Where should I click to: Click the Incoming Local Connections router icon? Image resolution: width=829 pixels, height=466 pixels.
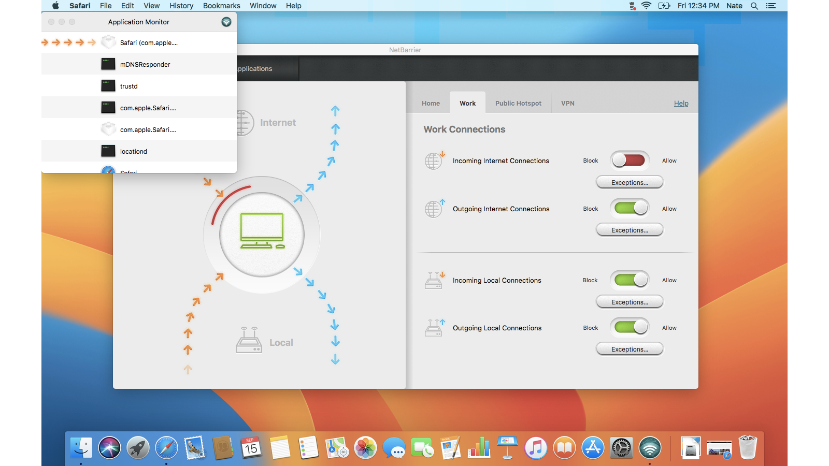[x=435, y=280]
